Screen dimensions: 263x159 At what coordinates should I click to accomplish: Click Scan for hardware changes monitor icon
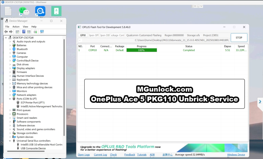point(42,32)
